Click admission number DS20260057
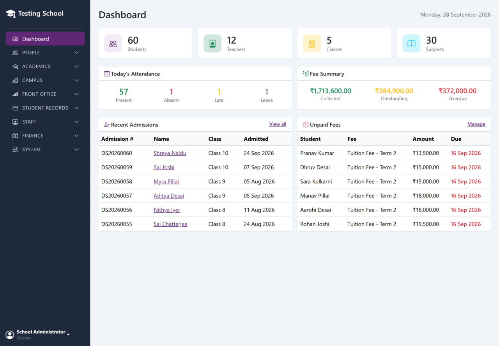This screenshot has width=499, height=346. 117,196
